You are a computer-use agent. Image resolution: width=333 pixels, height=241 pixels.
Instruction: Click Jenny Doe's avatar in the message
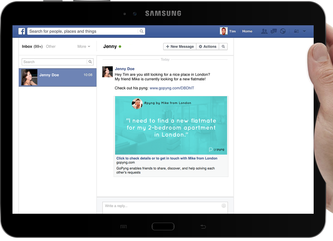107,72
